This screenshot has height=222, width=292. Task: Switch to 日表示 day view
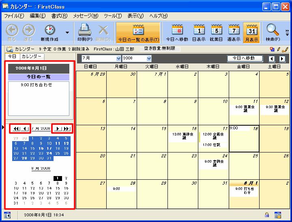pos(198,30)
